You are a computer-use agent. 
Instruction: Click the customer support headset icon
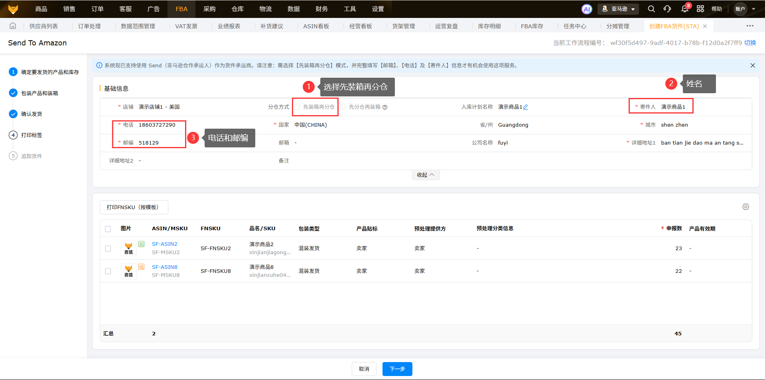coord(667,9)
